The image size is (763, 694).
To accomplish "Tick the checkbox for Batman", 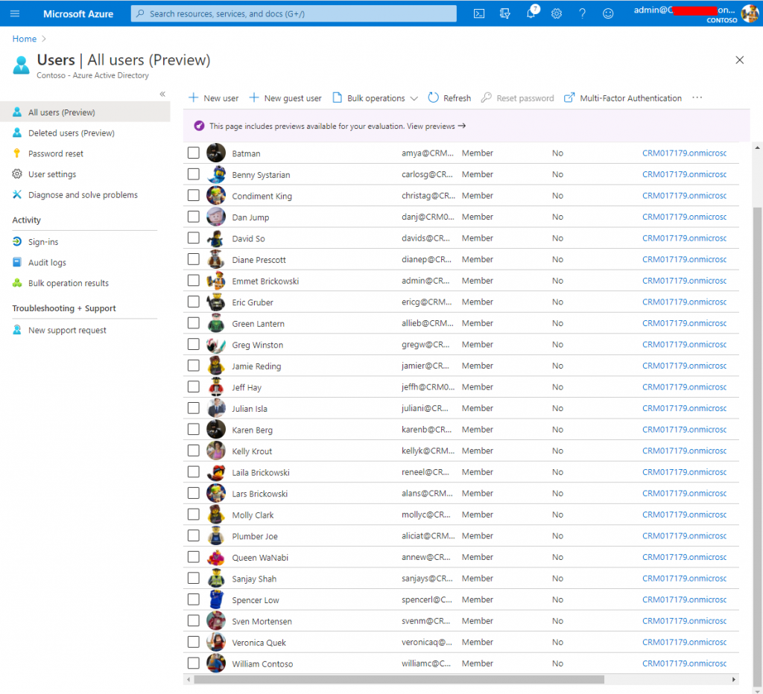I will click(194, 153).
